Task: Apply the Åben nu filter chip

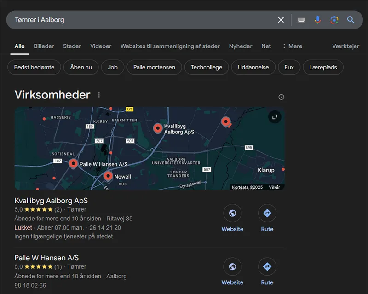Action: pyautogui.click(x=81, y=67)
